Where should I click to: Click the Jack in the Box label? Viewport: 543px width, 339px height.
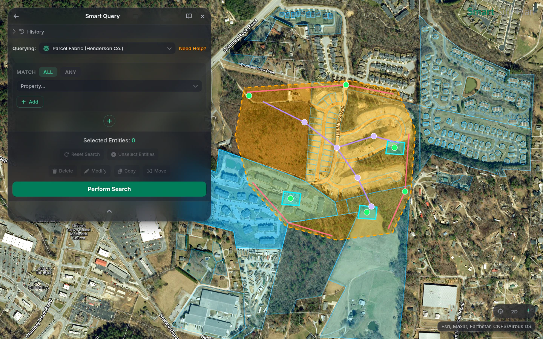coord(44,271)
